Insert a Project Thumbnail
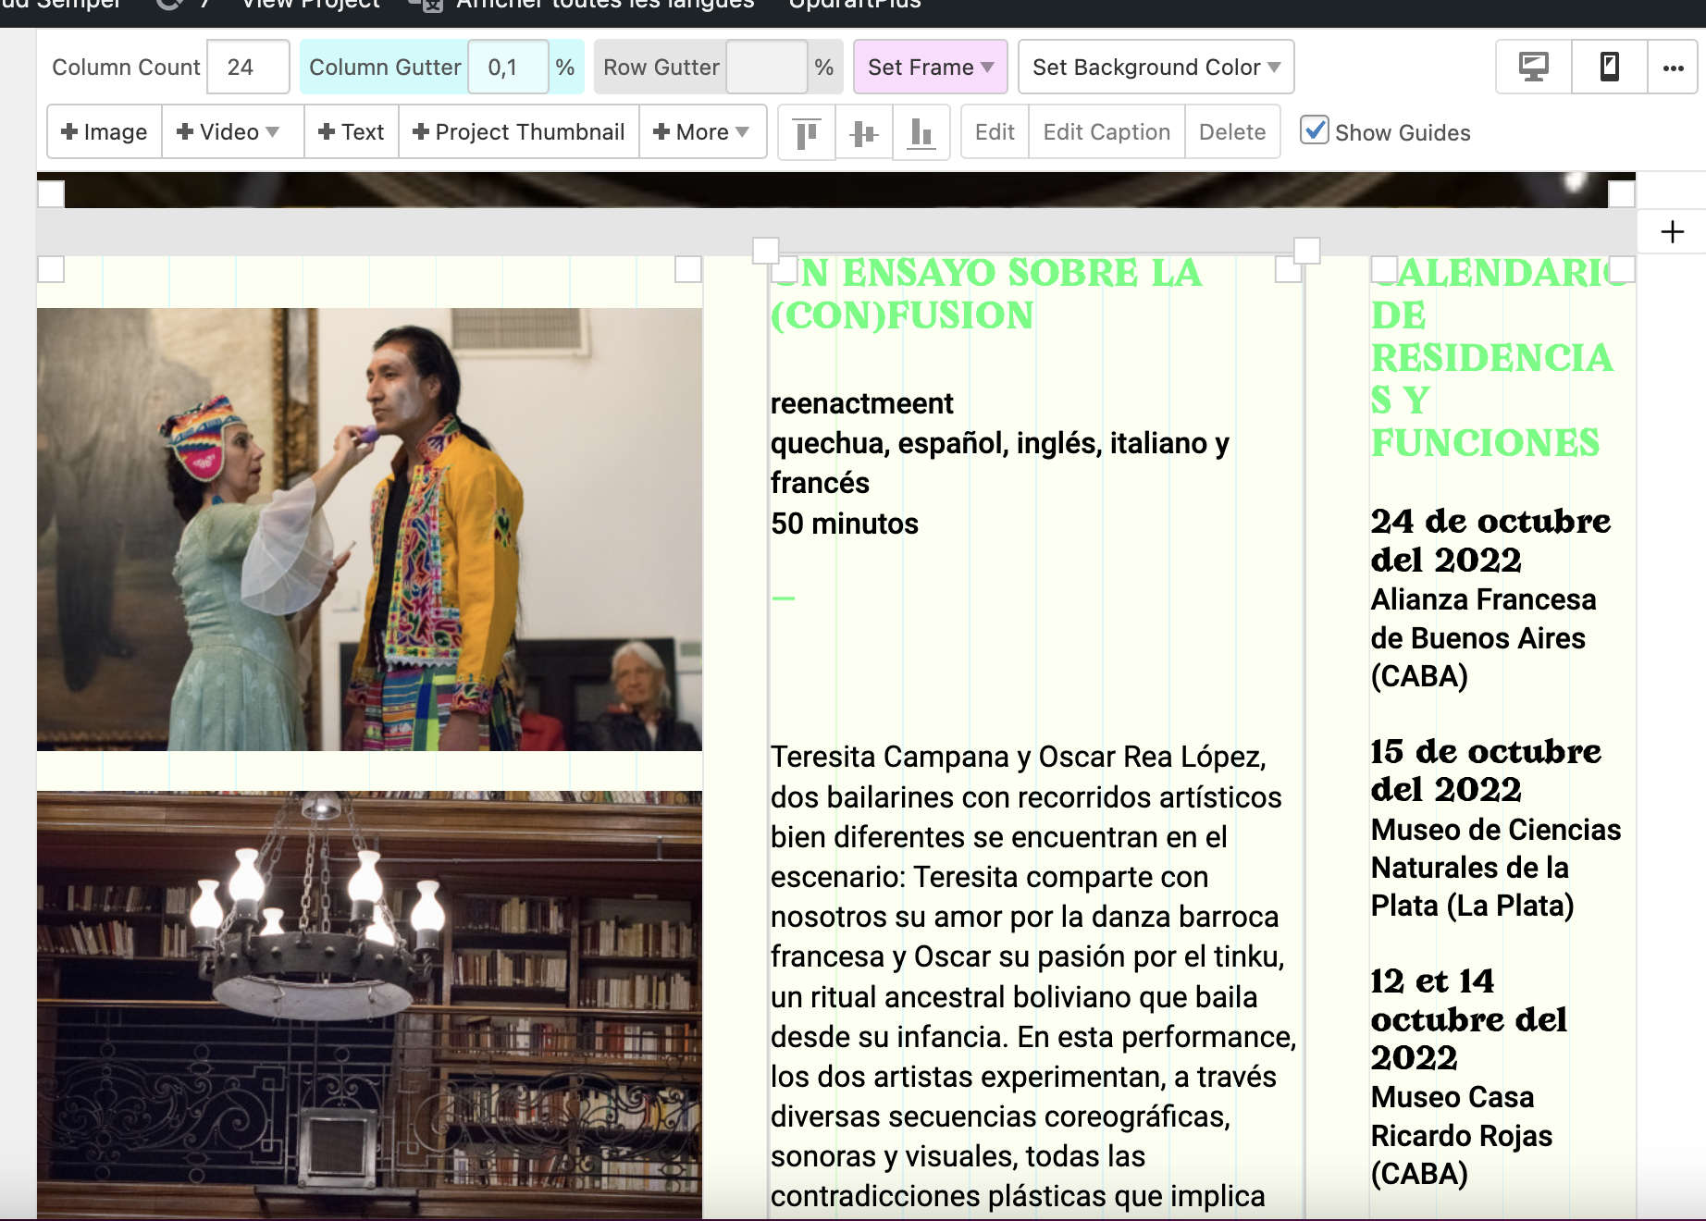 point(518,132)
